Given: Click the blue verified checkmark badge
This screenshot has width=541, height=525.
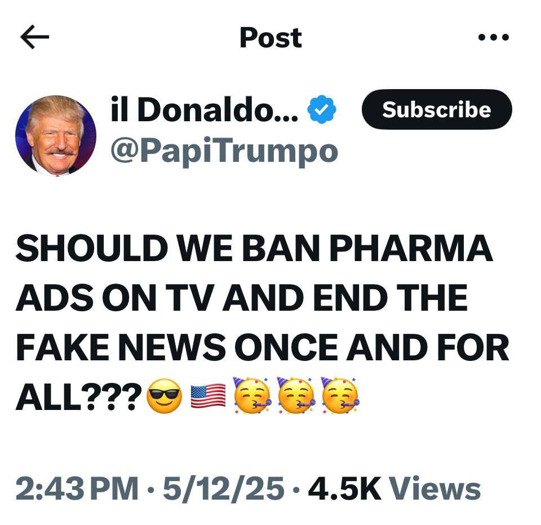Looking at the screenshot, I should click(322, 109).
